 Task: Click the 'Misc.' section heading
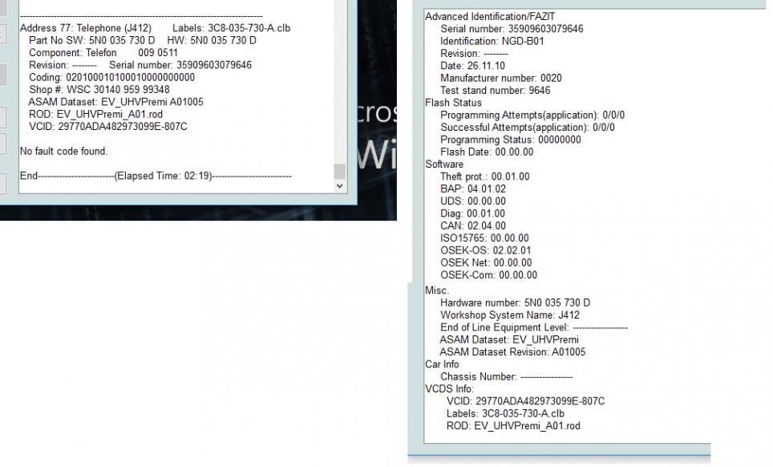(437, 290)
